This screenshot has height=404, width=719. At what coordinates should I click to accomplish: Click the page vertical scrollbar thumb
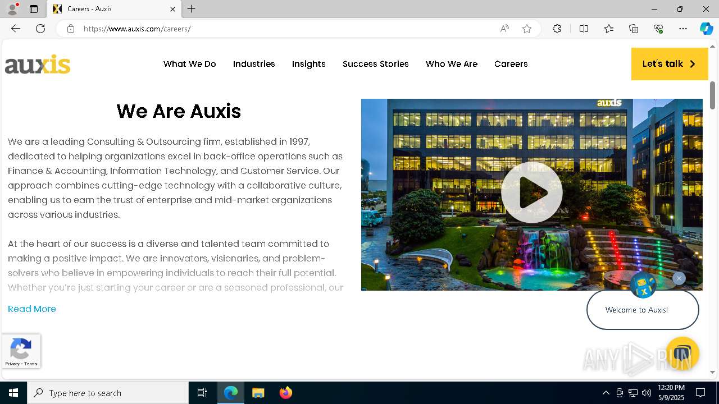coord(713,95)
